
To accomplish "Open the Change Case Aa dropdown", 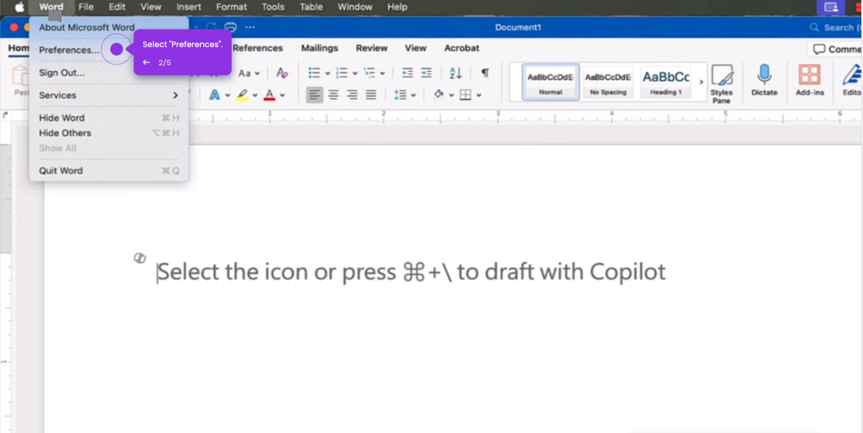I will [x=249, y=73].
